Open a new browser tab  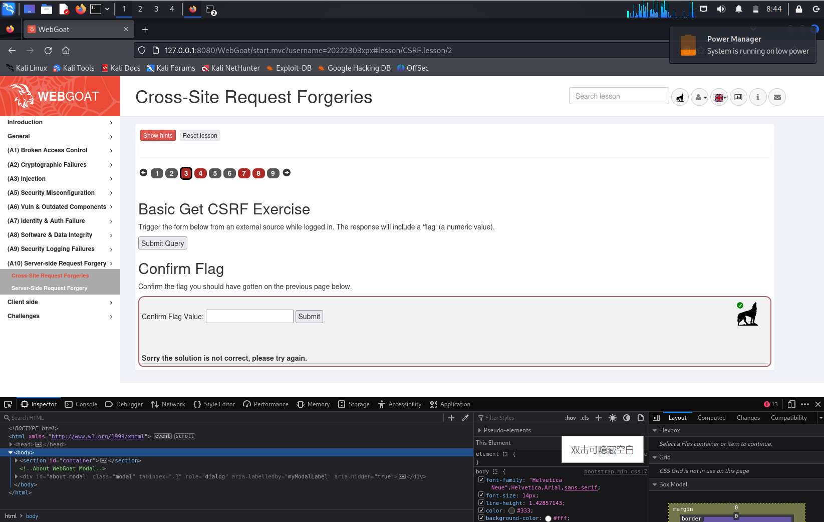[x=145, y=30]
